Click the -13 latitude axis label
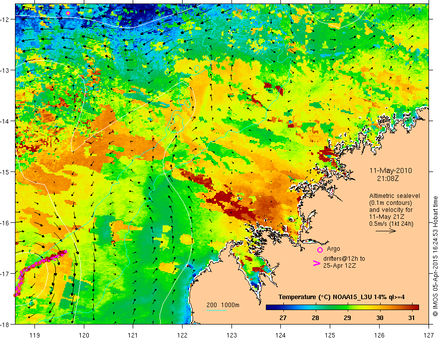The image size is (439, 339). point(6,70)
